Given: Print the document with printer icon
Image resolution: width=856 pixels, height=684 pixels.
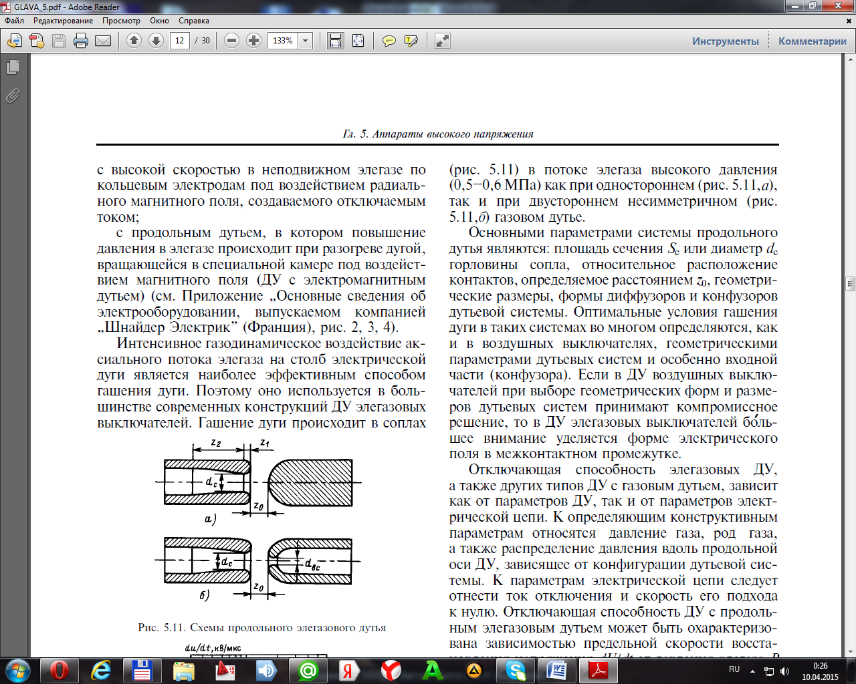Looking at the screenshot, I should coord(81,41).
